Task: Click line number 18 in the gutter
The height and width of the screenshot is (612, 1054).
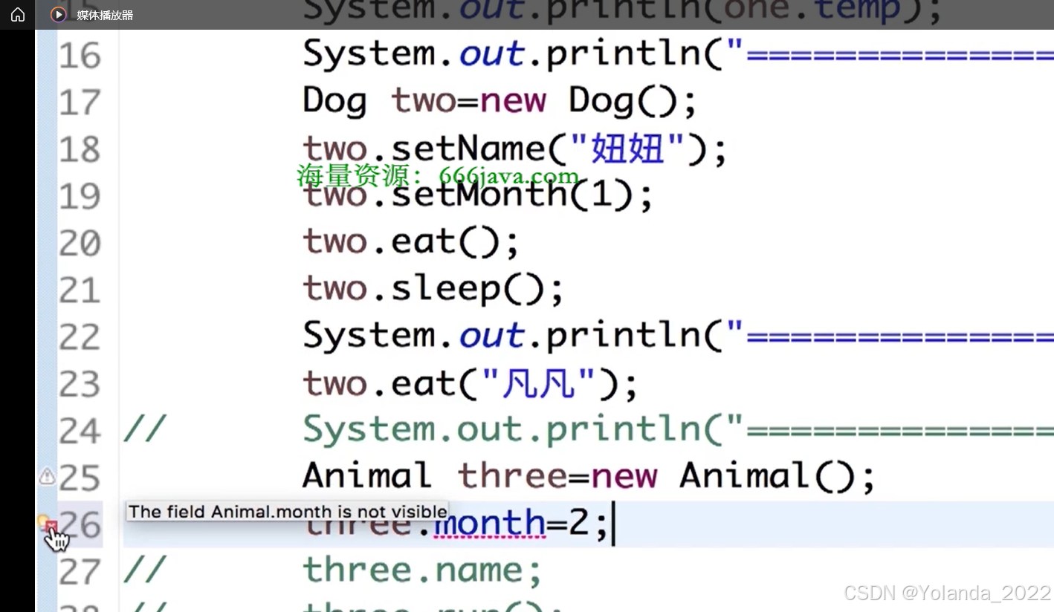Action: pyautogui.click(x=80, y=149)
